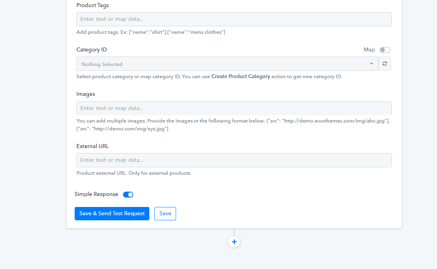Click Save & Send Test Request
This screenshot has height=269, width=437.
[x=112, y=214]
